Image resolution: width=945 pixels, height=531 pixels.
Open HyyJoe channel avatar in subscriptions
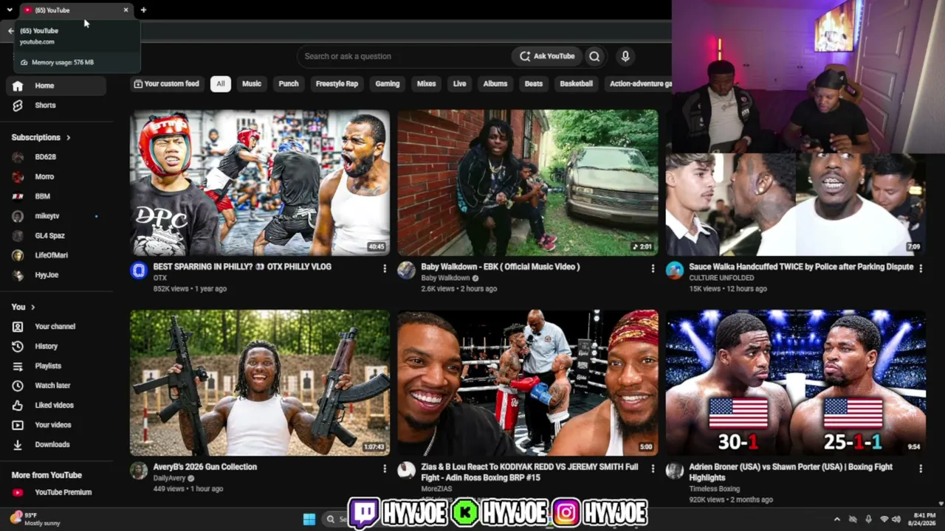coord(18,275)
